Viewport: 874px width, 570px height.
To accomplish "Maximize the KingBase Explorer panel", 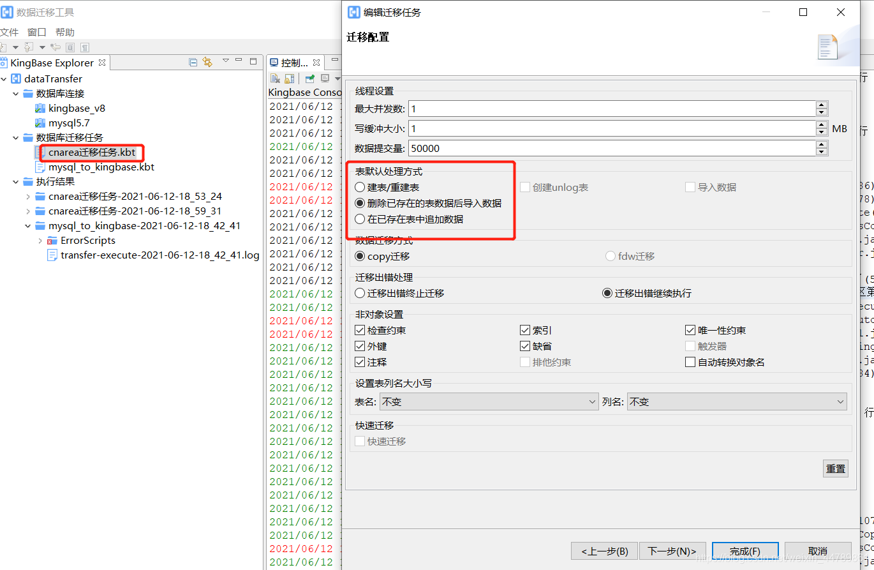I will click(253, 61).
